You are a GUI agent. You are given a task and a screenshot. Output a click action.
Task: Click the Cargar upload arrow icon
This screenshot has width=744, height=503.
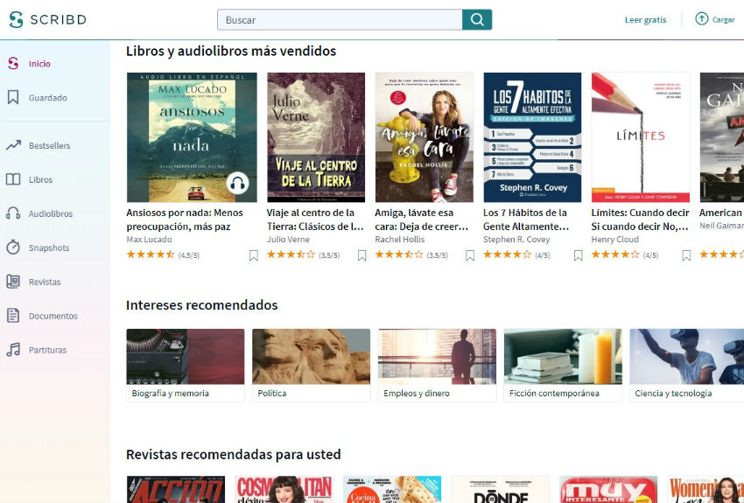tap(702, 19)
